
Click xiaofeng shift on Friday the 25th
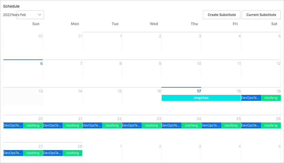231,125
